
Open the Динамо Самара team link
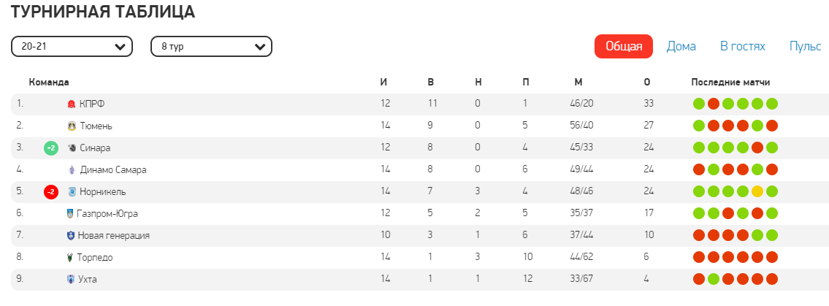coord(112,169)
